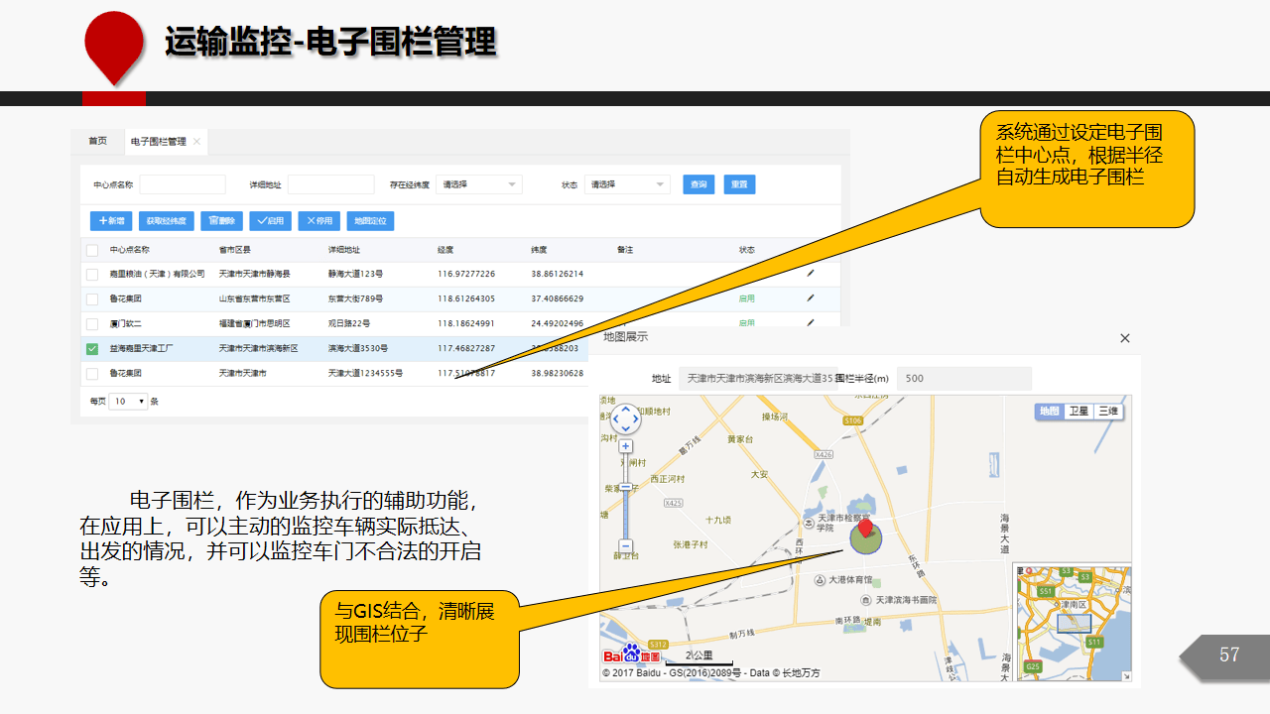This screenshot has width=1270, height=714.
Task: Zoom in with the map plus button
Action: coord(625,446)
